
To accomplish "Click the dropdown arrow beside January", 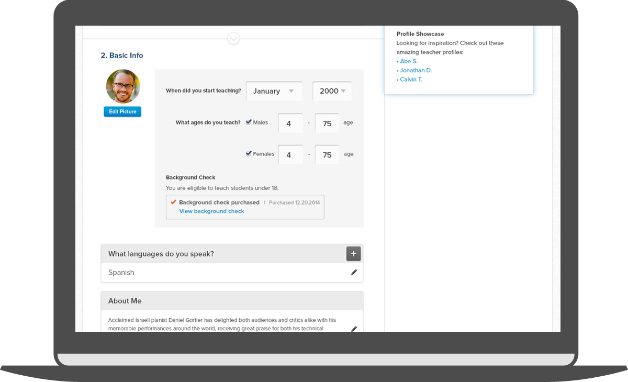I will pos(291,91).
